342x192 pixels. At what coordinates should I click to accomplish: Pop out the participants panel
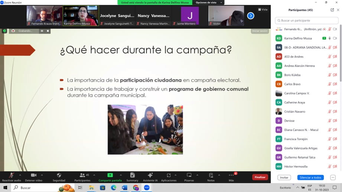332,10
